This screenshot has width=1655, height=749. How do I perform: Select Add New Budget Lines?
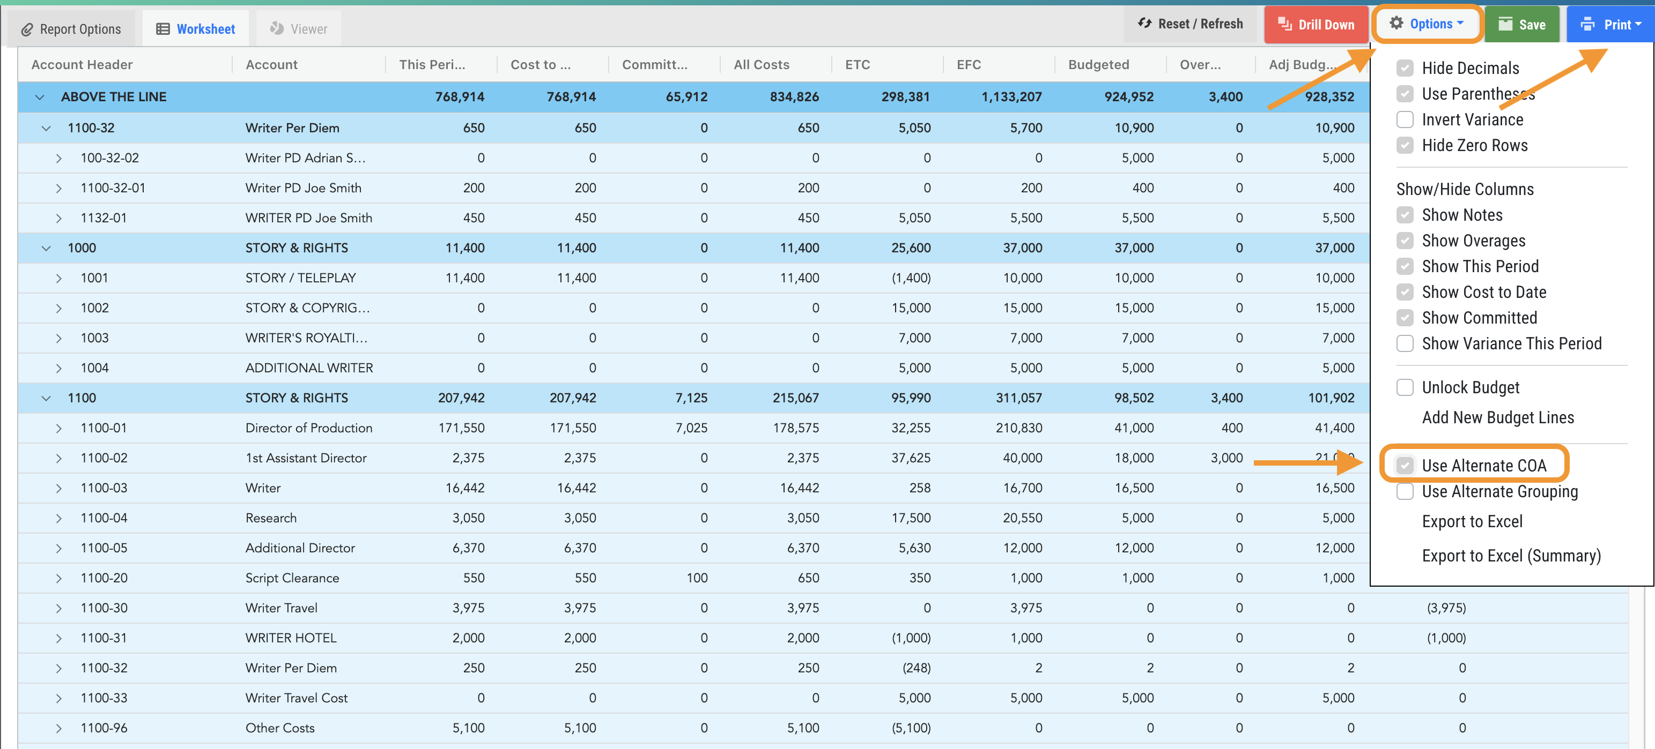click(x=1497, y=418)
